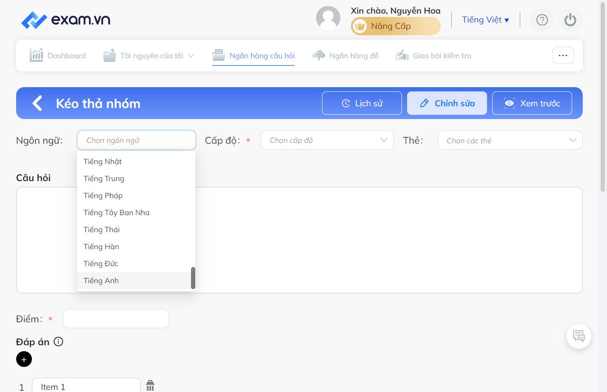Select Tiếng Nhật from language list
This screenshot has width=607, height=392.
point(136,162)
